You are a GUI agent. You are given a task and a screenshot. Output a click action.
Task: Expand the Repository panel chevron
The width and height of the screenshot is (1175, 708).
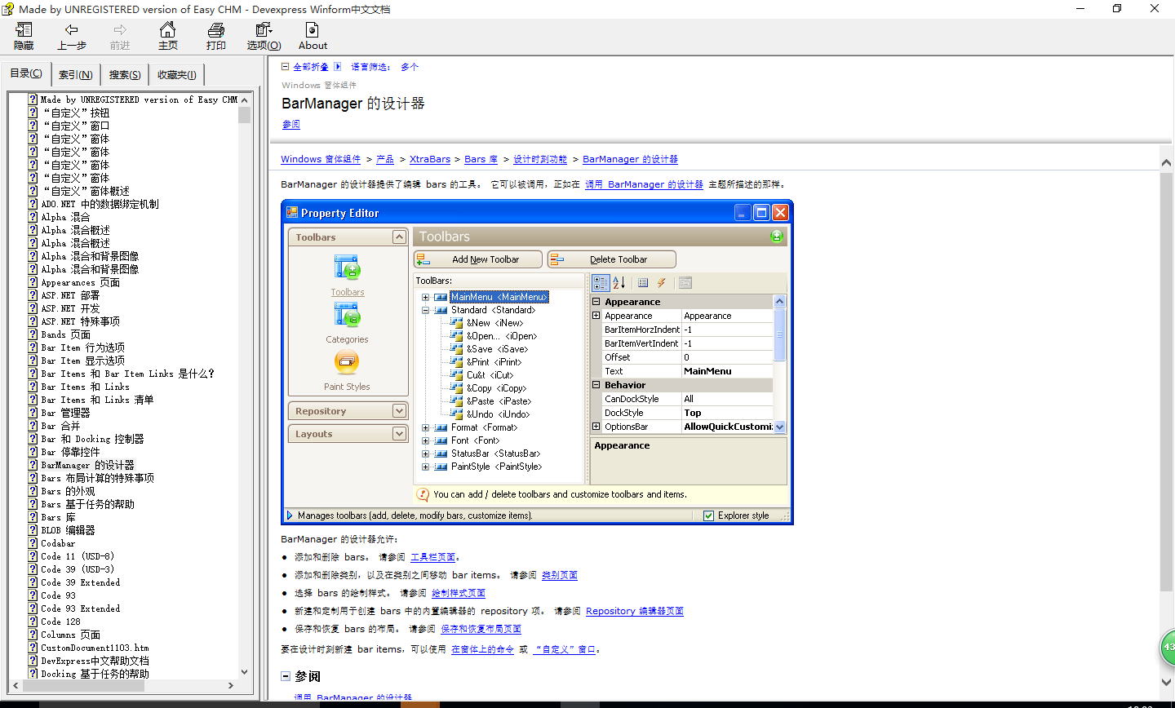(399, 411)
